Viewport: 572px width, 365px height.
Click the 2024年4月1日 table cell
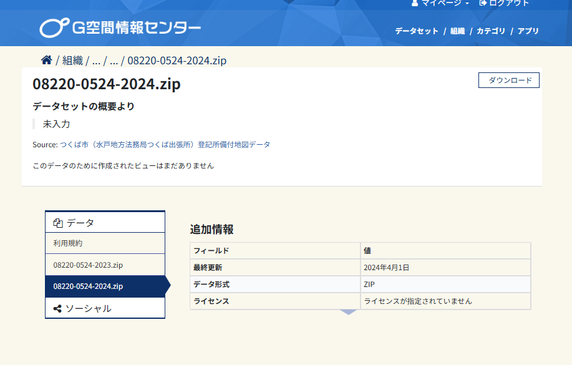click(x=445, y=268)
